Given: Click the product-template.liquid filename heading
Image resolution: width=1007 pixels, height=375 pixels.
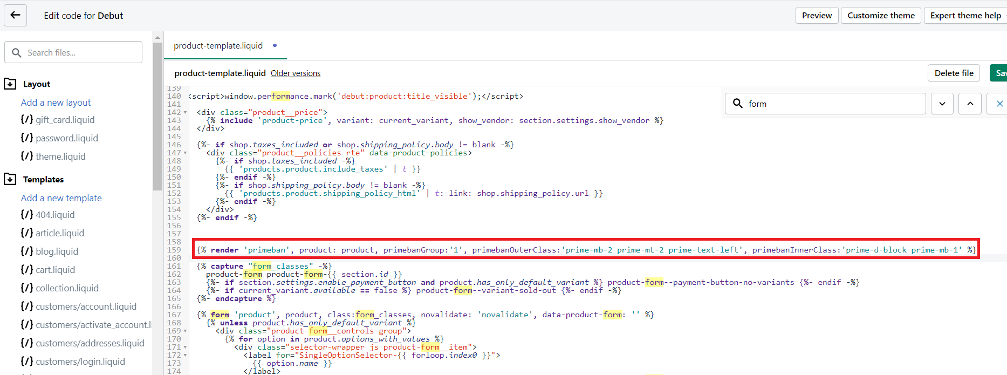Looking at the screenshot, I should pyautogui.click(x=220, y=73).
